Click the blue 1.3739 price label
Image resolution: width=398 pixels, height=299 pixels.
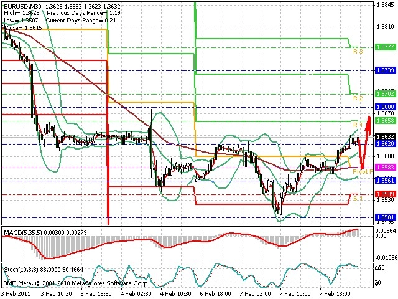click(x=386, y=70)
